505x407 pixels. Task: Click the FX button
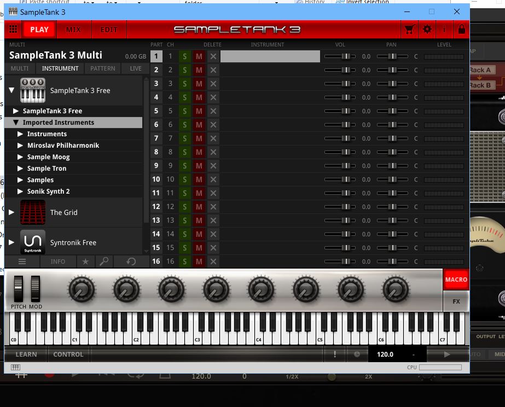pyautogui.click(x=456, y=301)
